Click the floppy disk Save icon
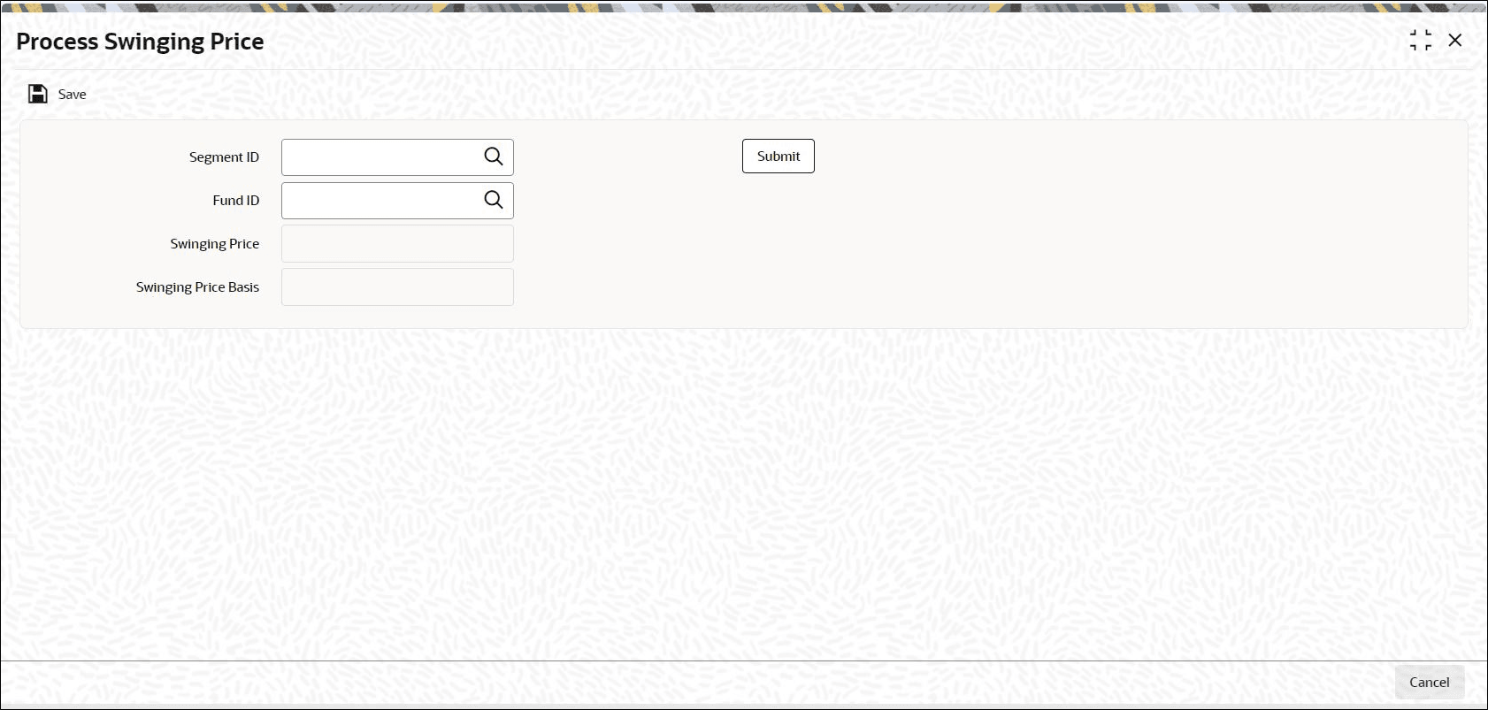 click(38, 94)
